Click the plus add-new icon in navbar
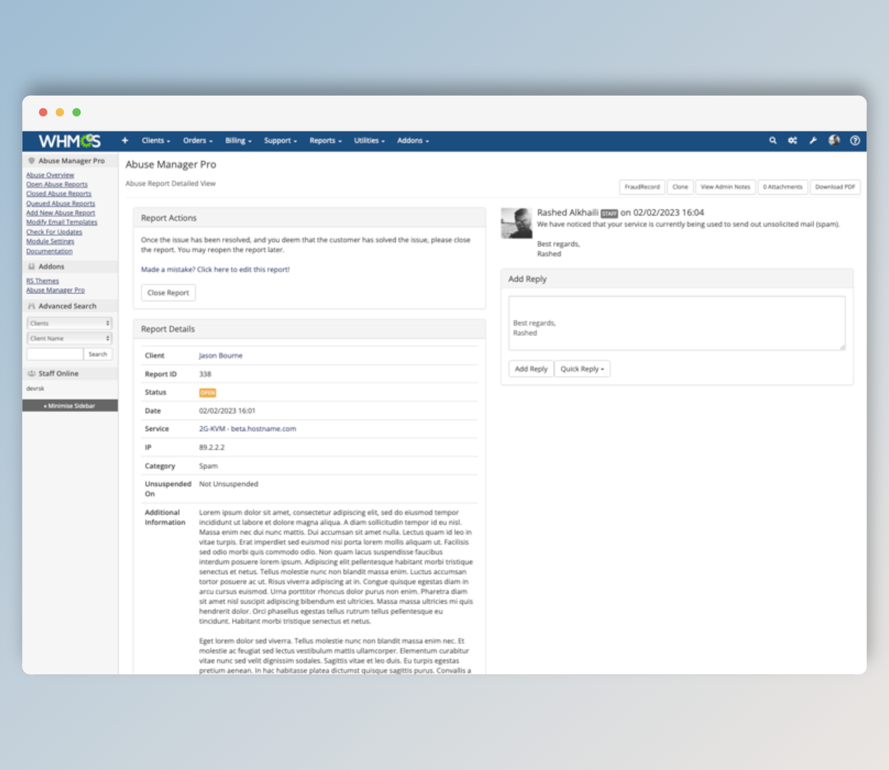The width and height of the screenshot is (889, 770). coord(125,141)
